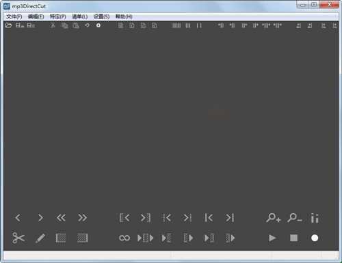This screenshot has height=263, width=342.
Task: Click the blank page icon in the toolbar
Action: [121, 25]
